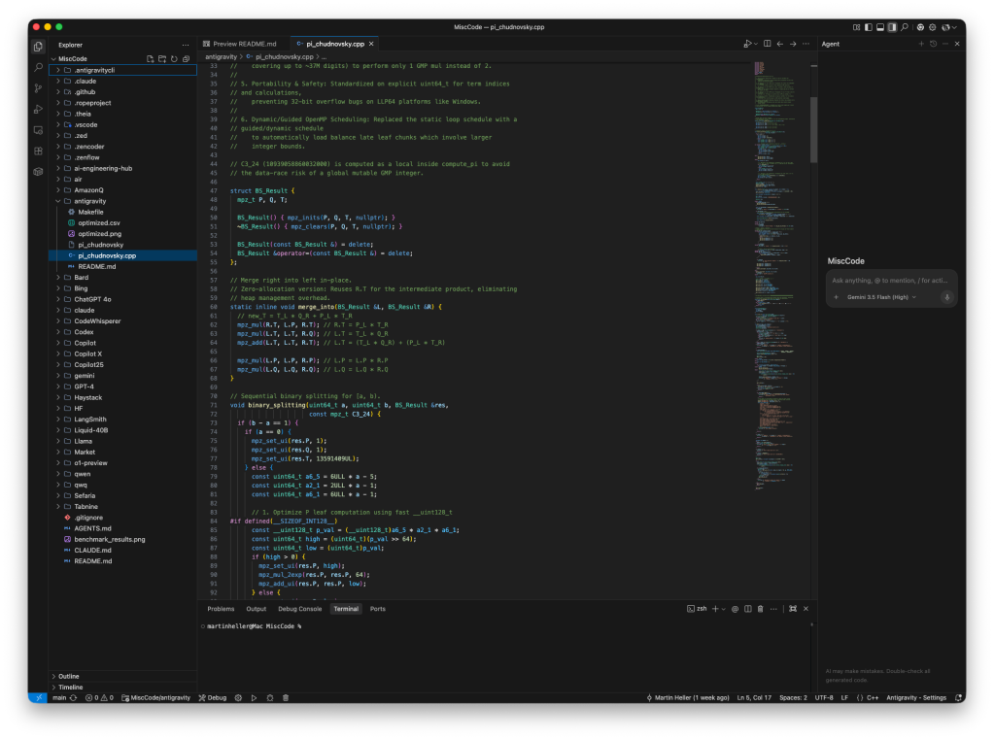The image size is (994, 740).
Task: Split the terminal panel
Action: [x=748, y=609]
